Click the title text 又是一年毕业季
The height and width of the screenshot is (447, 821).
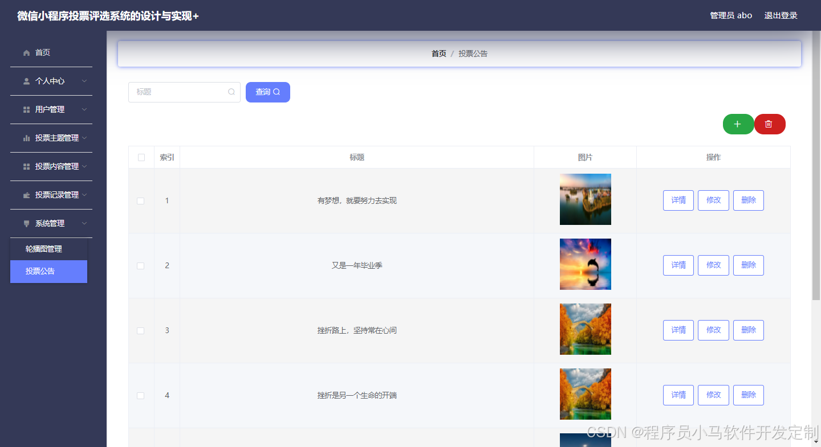click(x=357, y=265)
